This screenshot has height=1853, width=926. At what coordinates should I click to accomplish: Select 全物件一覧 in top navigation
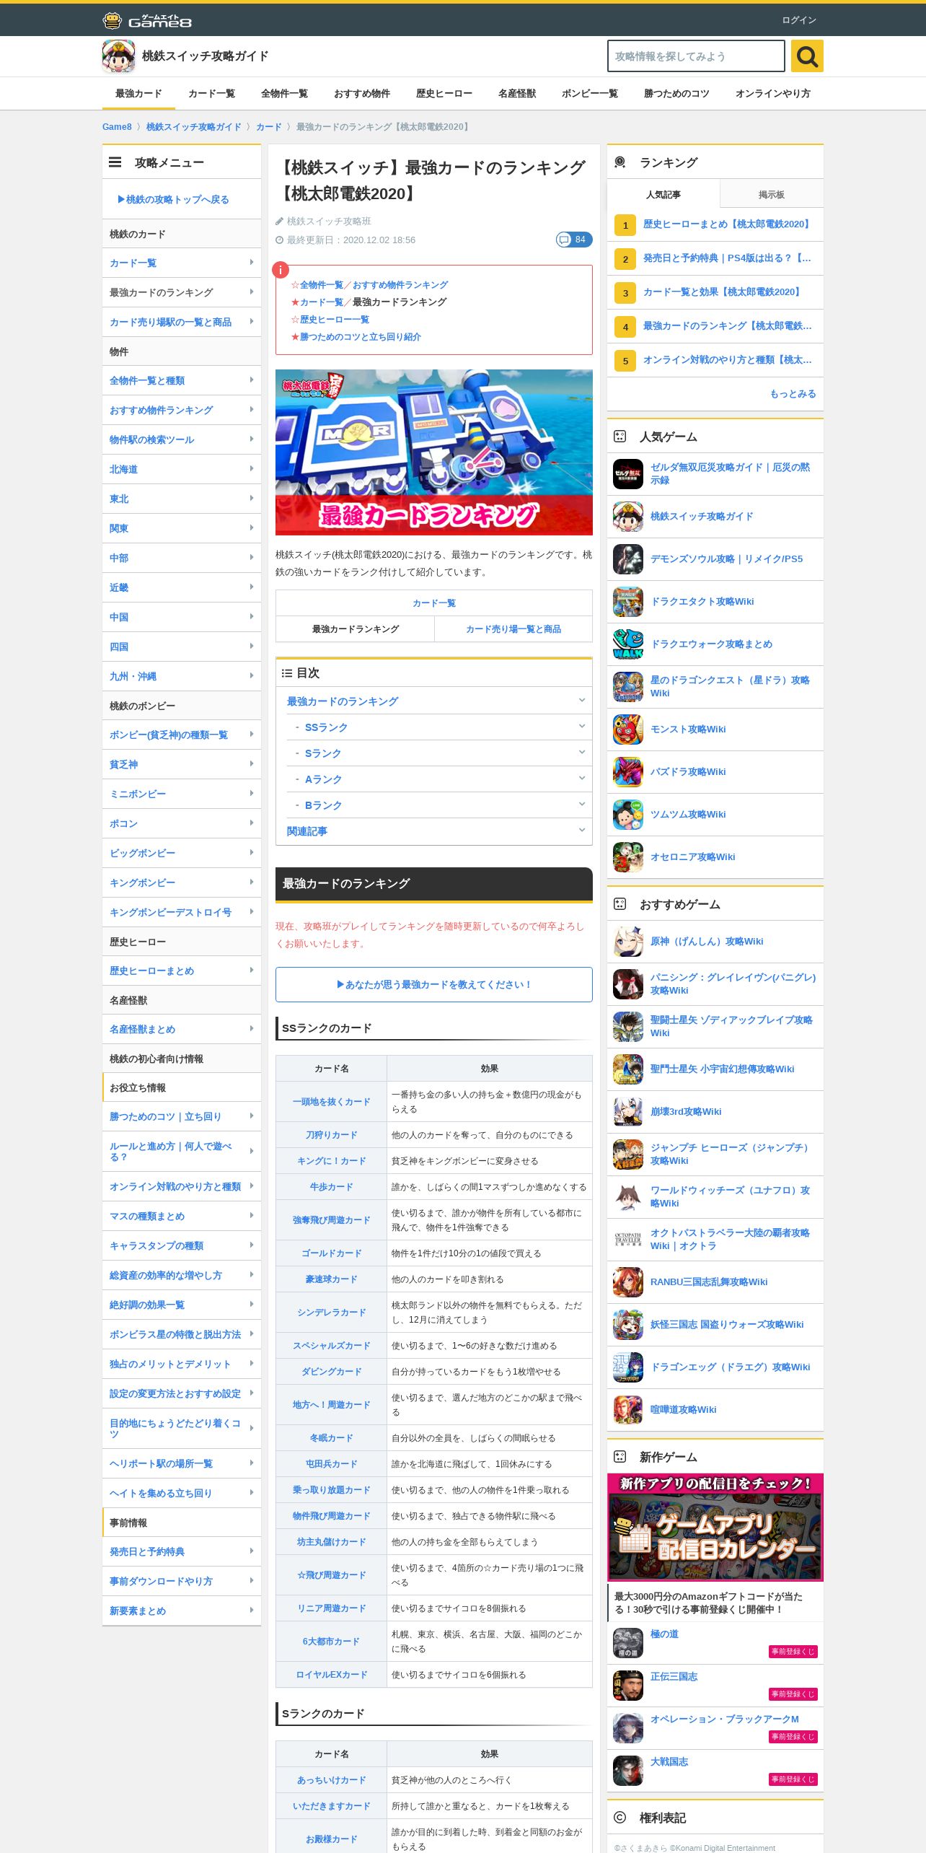pyautogui.click(x=284, y=94)
